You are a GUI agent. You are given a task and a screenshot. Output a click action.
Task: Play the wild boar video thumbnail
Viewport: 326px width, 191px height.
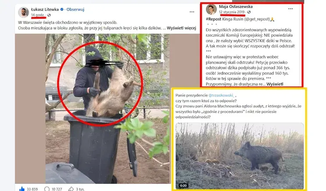click(240, 156)
